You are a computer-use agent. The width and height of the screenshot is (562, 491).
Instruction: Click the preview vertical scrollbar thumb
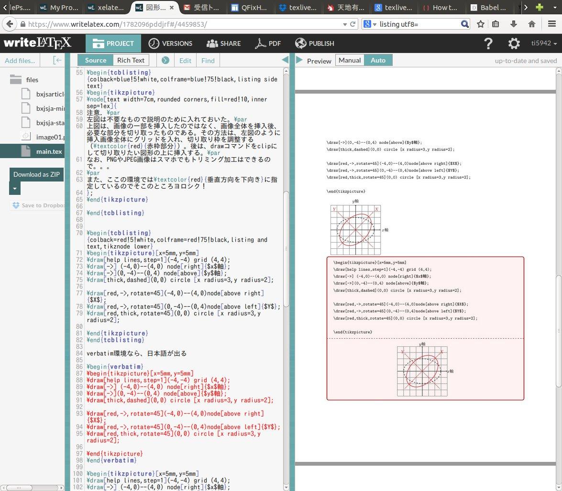click(559, 331)
